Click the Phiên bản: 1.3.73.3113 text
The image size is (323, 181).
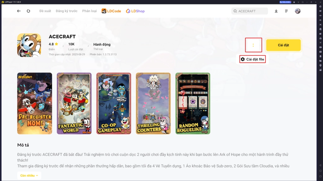(x=103, y=54)
